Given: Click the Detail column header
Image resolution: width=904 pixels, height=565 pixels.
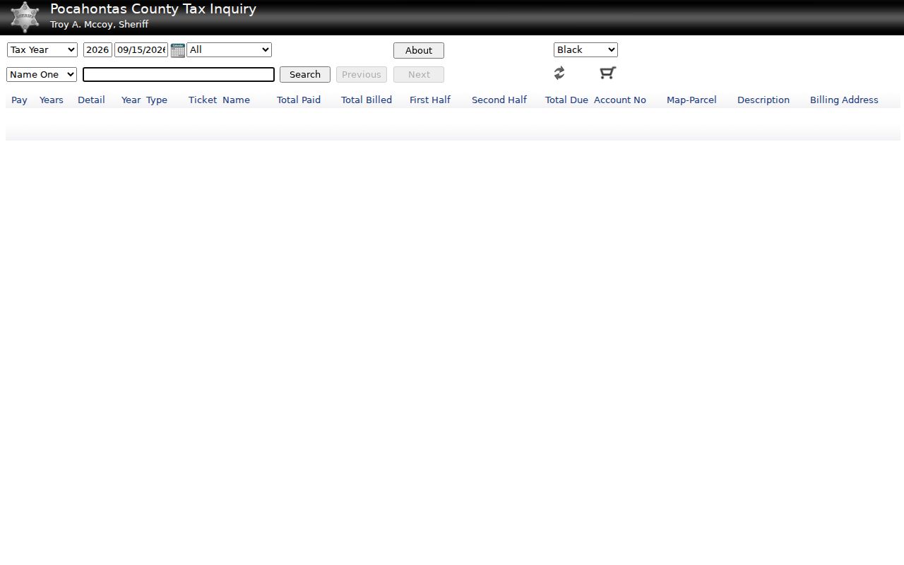Looking at the screenshot, I should [91, 100].
